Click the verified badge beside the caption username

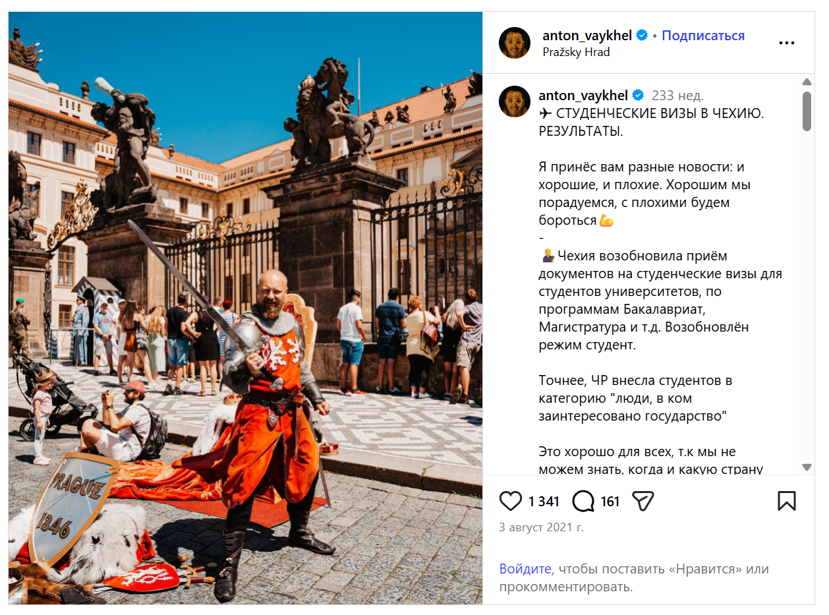pos(637,95)
